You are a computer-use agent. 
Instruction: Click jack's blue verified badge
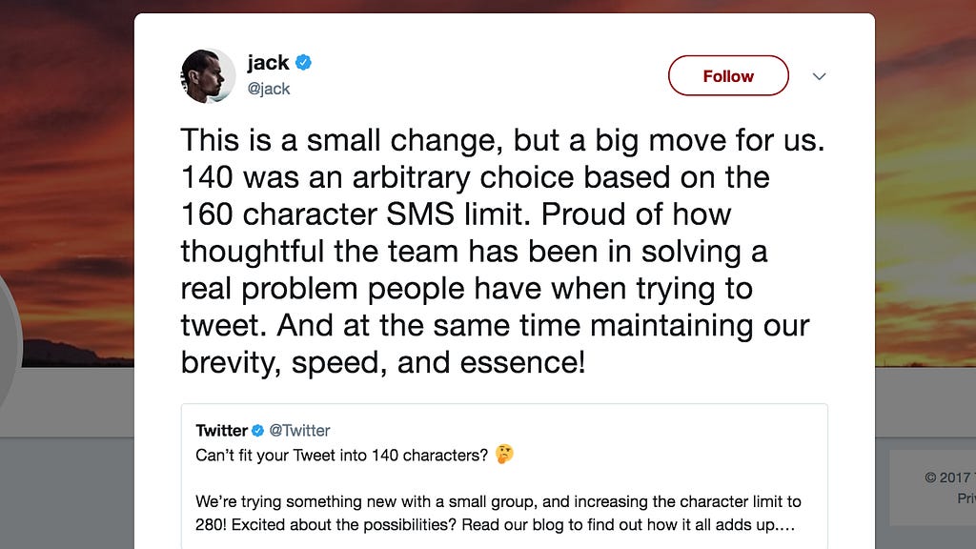tap(302, 61)
